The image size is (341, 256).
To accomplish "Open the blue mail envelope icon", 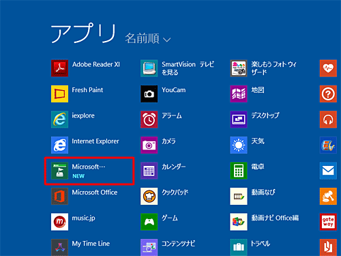I will [328, 171].
